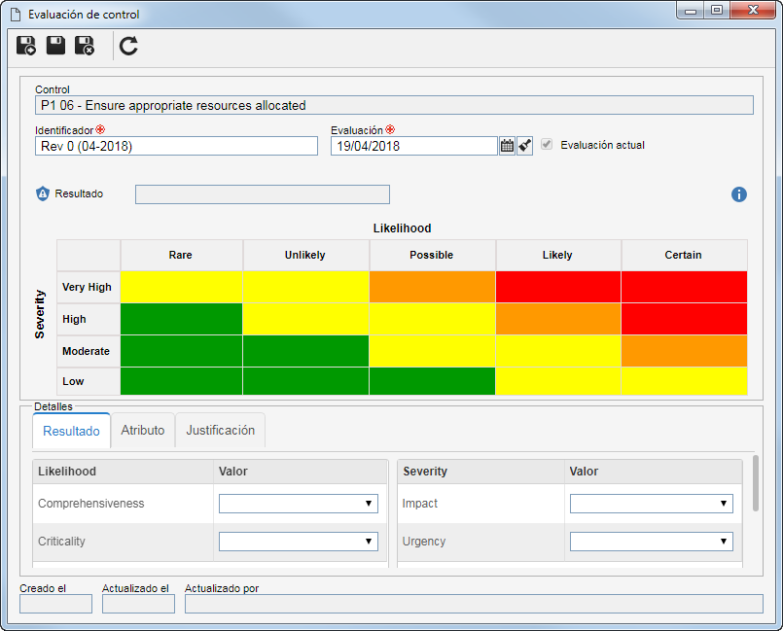Click the Urgency row label
783x631 pixels.
point(423,542)
